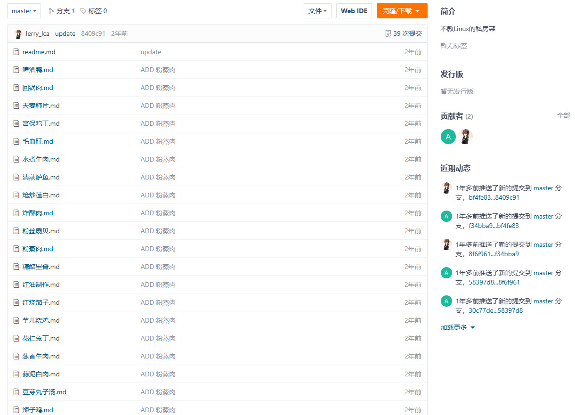
Task: Click the file icon beside readme.md
Action: click(x=16, y=52)
